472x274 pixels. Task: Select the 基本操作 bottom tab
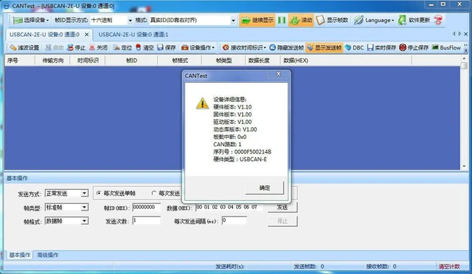[x=20, y=255]
